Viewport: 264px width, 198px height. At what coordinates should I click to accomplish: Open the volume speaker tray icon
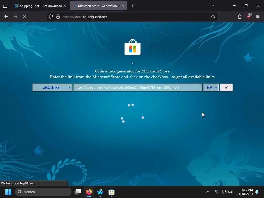coord(230,192)
